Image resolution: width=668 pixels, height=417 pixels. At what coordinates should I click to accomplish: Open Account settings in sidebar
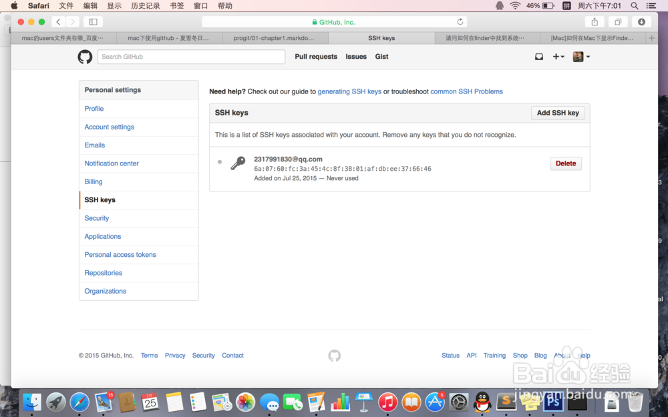tap(138, 127)
